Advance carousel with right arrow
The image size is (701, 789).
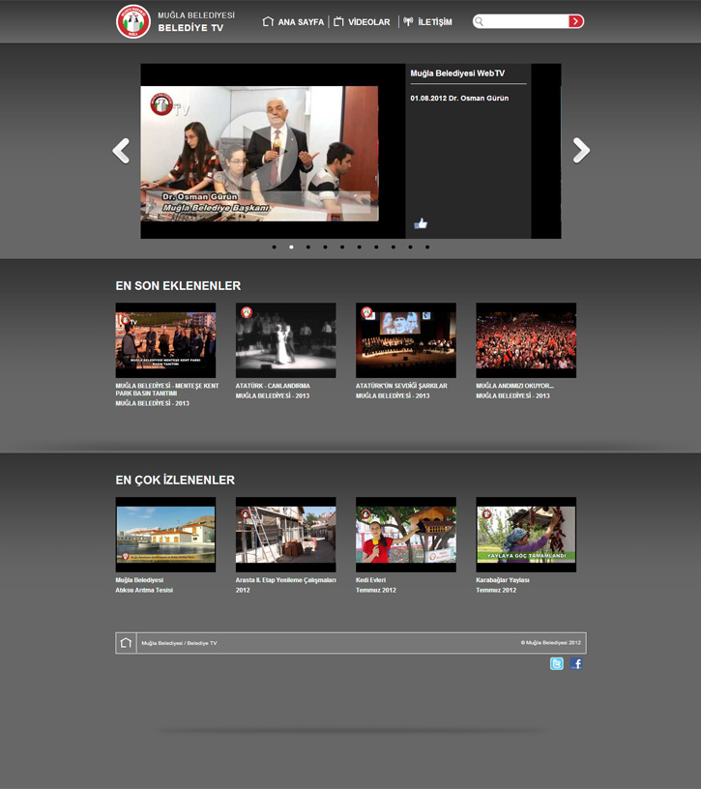[580, 151]
